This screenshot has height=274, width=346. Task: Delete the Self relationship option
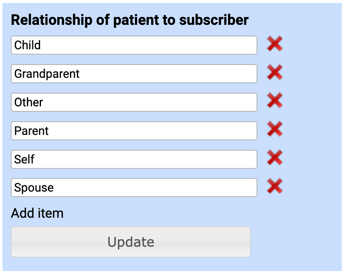275,159
